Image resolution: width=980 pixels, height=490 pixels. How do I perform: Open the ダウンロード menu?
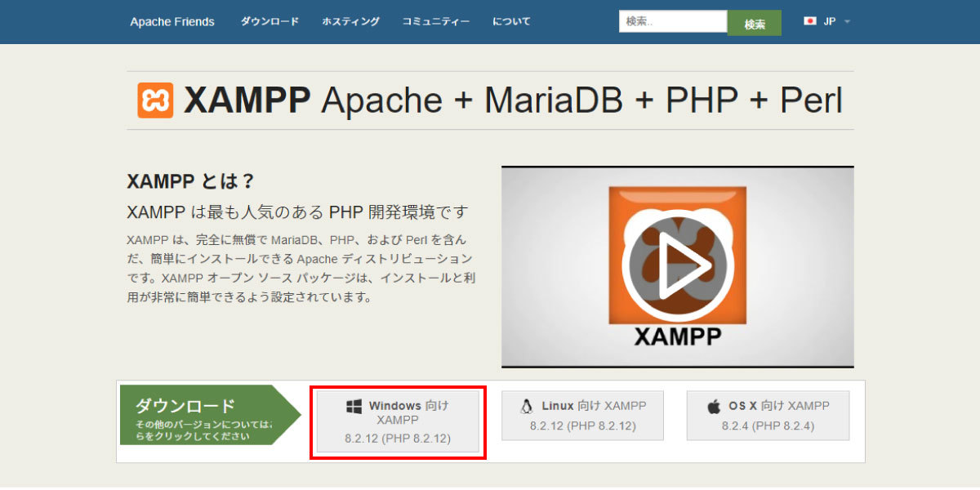pos(269,22)
